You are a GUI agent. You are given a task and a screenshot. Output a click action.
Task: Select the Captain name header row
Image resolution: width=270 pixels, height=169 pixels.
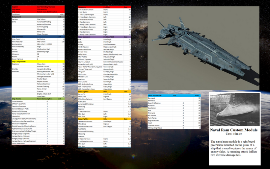(38, 7)
